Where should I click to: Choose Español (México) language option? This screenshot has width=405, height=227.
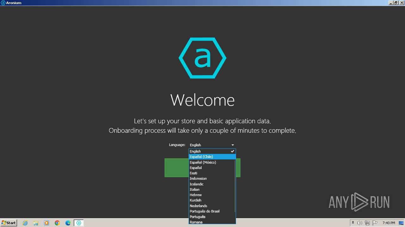pyautogui.click(x=212, y=162)
